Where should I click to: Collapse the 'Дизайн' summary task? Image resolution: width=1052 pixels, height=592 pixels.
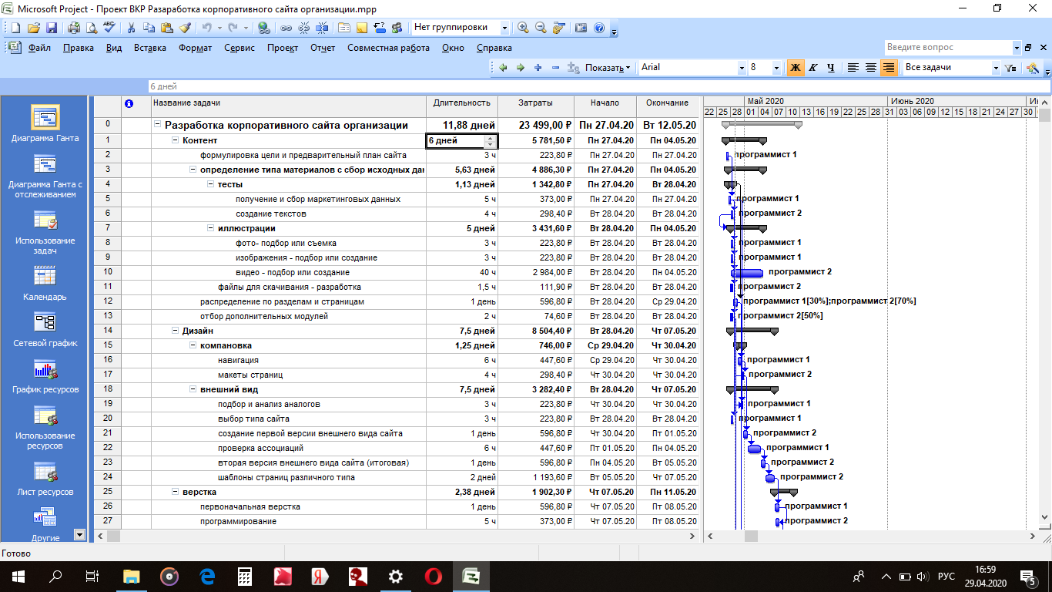point(175,331)
